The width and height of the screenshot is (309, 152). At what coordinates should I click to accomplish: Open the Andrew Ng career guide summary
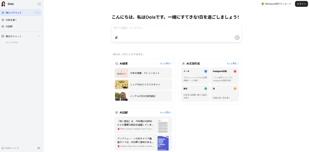click(143, 142)
